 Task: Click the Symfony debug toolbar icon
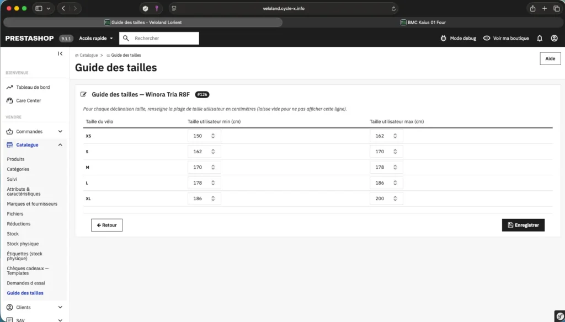tap(559, 316)
